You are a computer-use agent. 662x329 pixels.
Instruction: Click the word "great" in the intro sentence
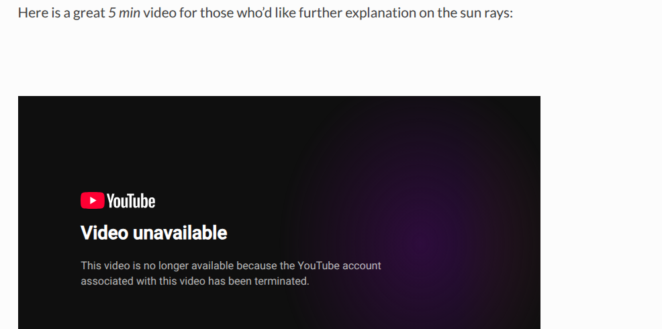click(x=89, y=13)
